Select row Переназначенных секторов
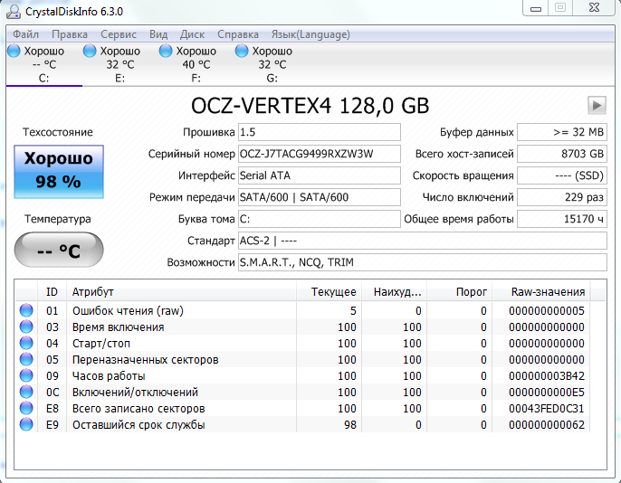The image size is (621, 483). tap(302, 359)
